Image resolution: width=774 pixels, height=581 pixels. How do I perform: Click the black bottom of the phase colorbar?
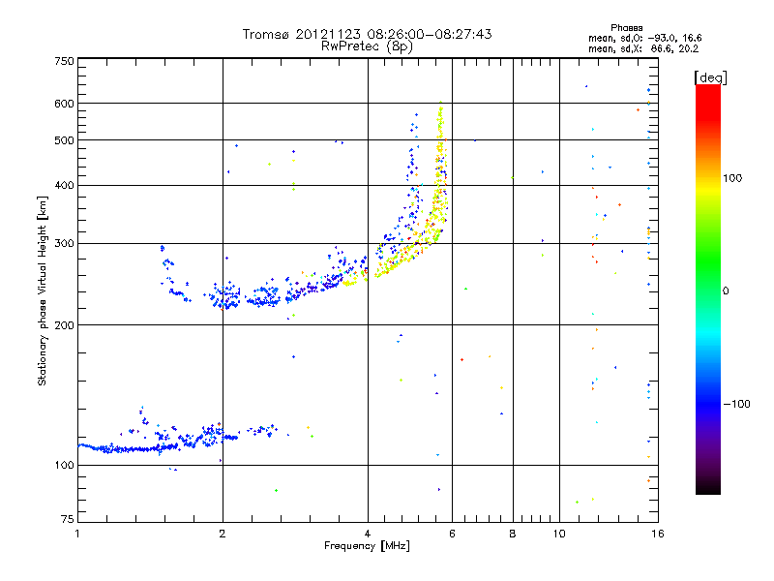708,488
